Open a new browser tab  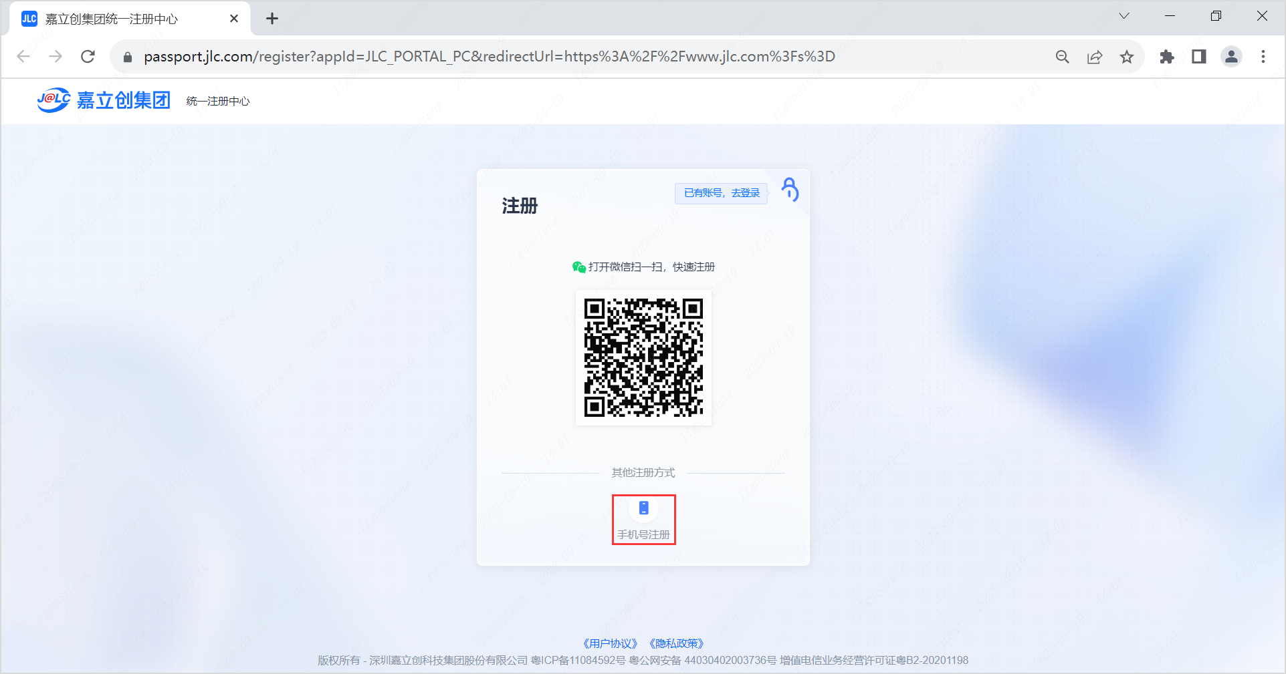pos(272,19)
